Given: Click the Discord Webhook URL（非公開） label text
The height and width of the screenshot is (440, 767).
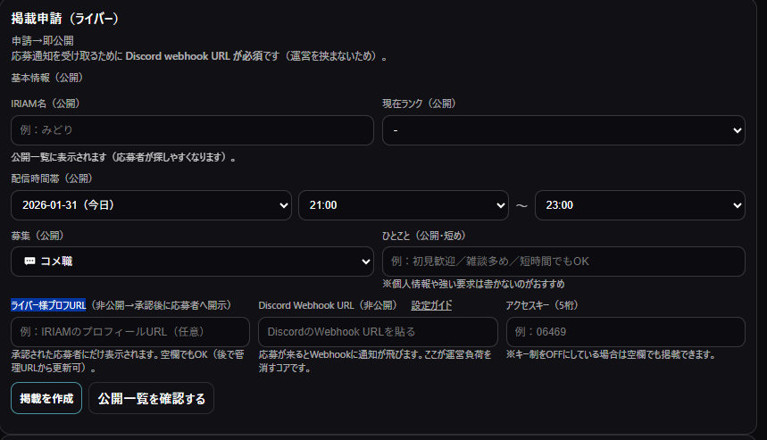Looking at the screenshot, I should pos(327,305).
